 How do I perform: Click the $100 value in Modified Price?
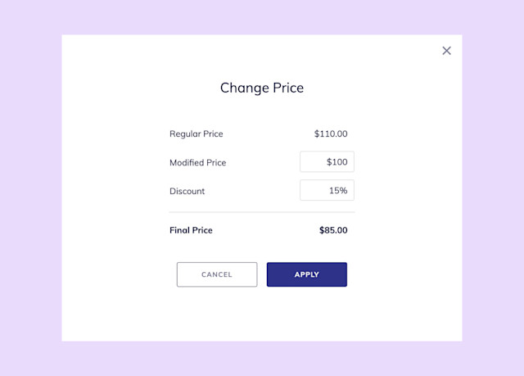point(337,162)
